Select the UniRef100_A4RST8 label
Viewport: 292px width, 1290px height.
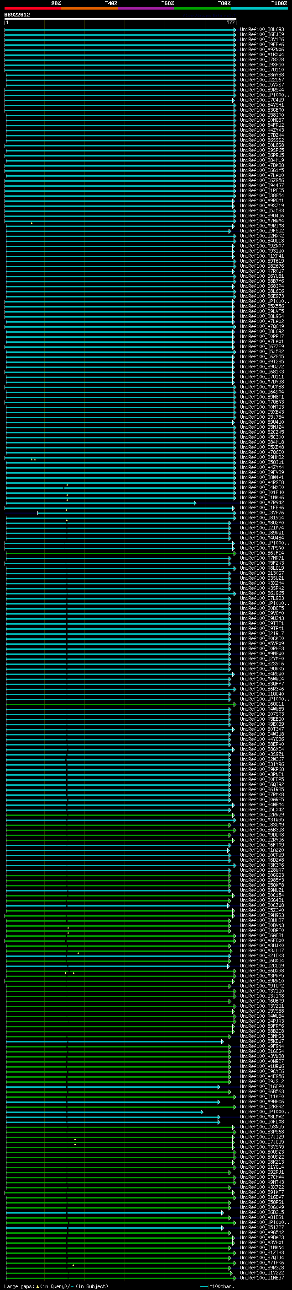click(x=262, y=482)
